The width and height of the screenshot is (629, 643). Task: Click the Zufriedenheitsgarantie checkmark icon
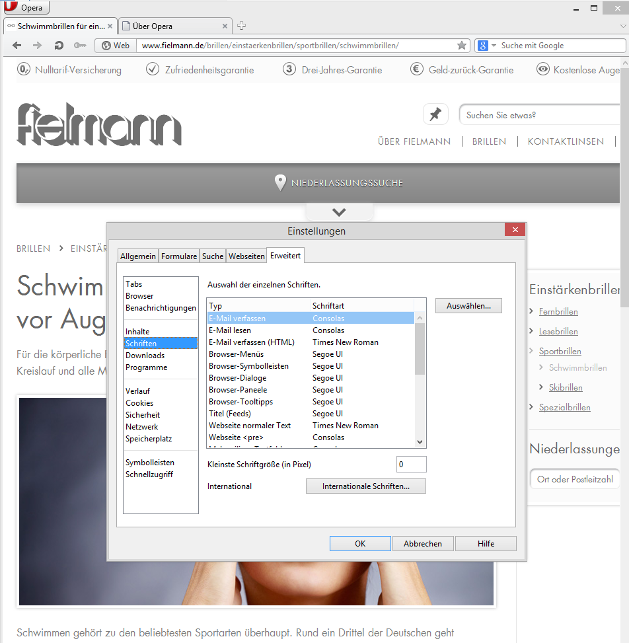click(153, 69)
